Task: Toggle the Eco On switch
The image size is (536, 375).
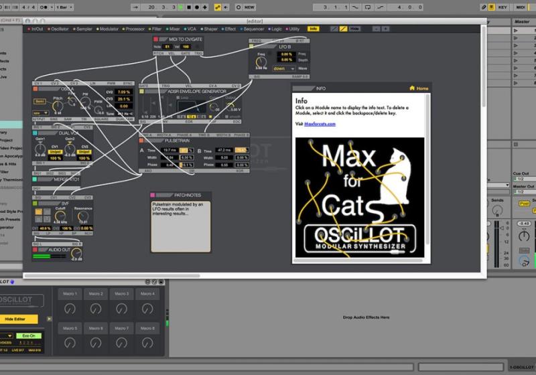Action: (29, 335)
